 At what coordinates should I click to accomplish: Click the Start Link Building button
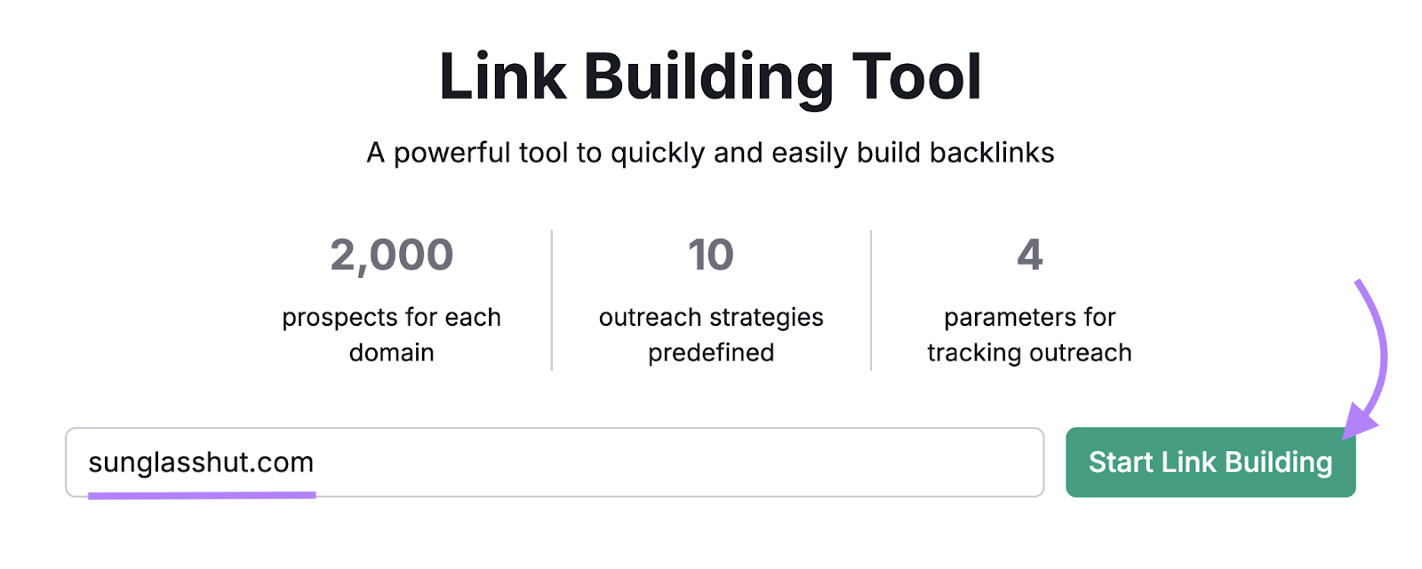1210,462
